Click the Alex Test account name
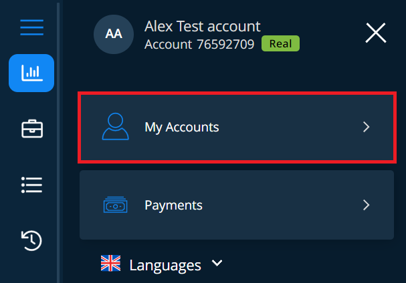Viewport: 406px width, 283px height. pyautogui.click(x=202, y=26)
